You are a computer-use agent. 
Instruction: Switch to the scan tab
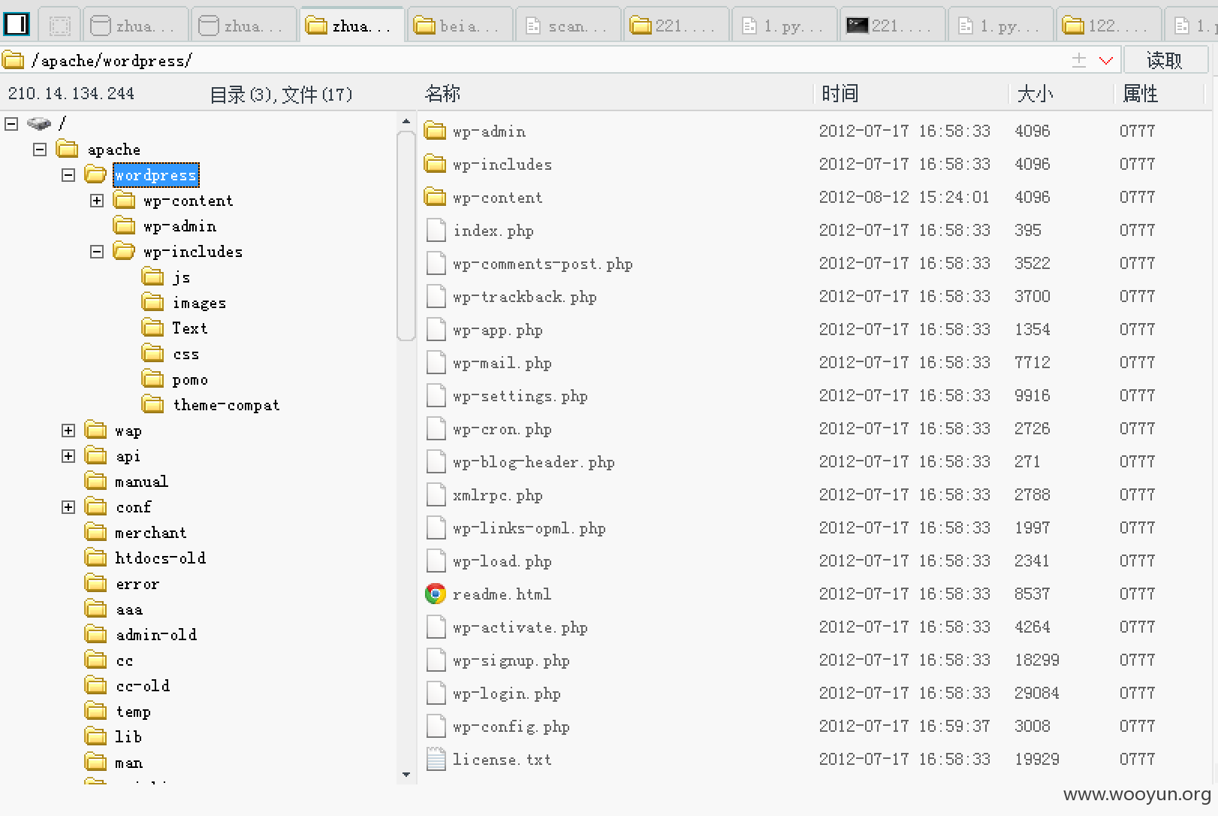(x=569, y=25)
